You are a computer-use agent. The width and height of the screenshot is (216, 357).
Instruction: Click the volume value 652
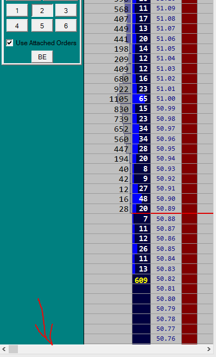pos(121,129)
